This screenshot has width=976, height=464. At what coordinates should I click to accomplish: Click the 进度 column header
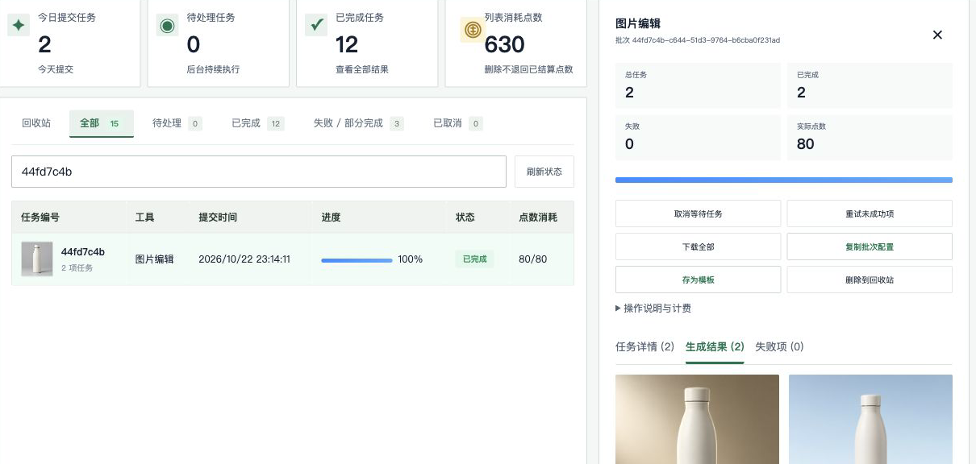[x=331, y=217]
